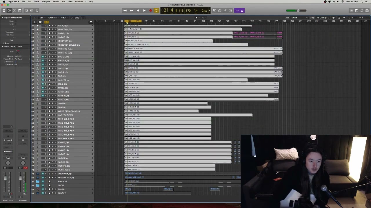Screen dimensions: 371x208
Task: Go to beginning with transport button
Action: tap(138, 10)
